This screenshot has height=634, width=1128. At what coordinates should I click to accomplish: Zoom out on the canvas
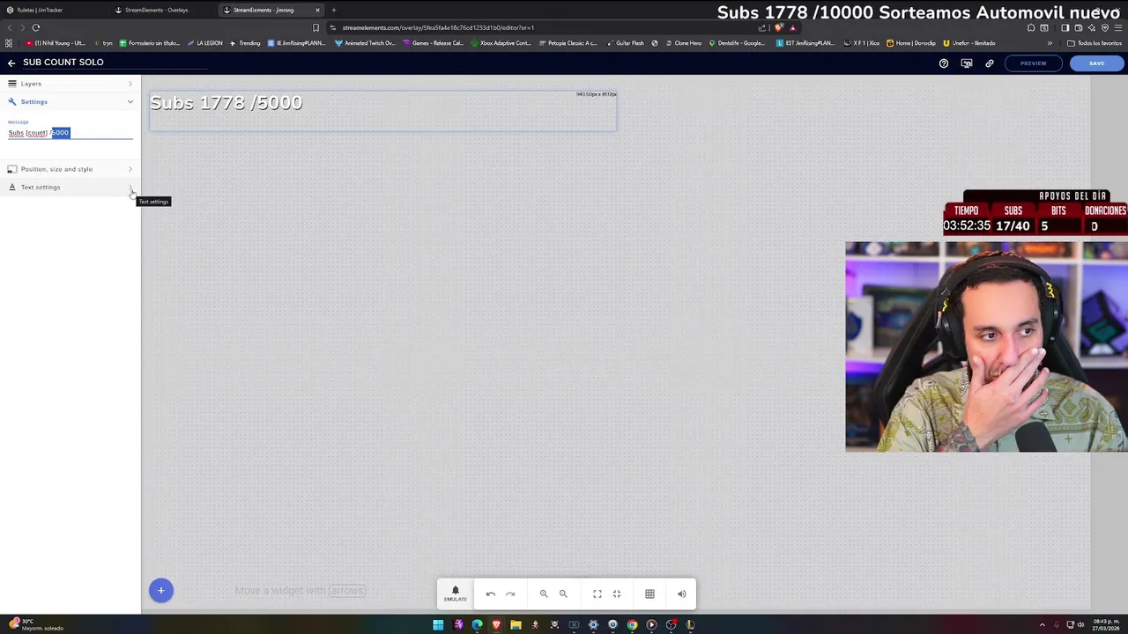[x=563, y=594]
